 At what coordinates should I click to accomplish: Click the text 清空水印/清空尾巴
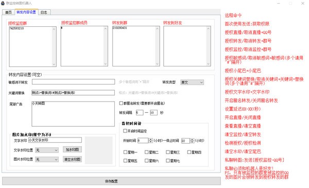[x=243, y=151]
